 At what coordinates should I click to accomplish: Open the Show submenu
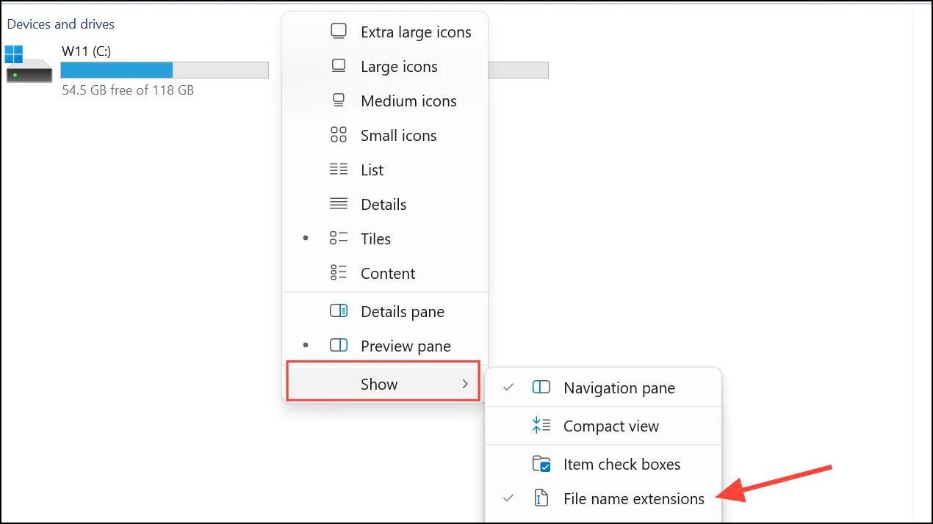(x=383, y=382)
